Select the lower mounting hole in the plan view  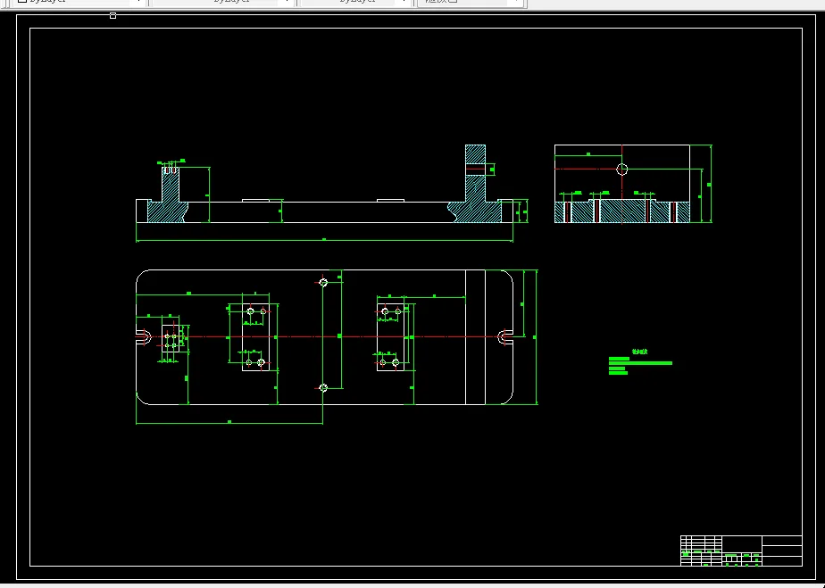(x=323, y=387)
